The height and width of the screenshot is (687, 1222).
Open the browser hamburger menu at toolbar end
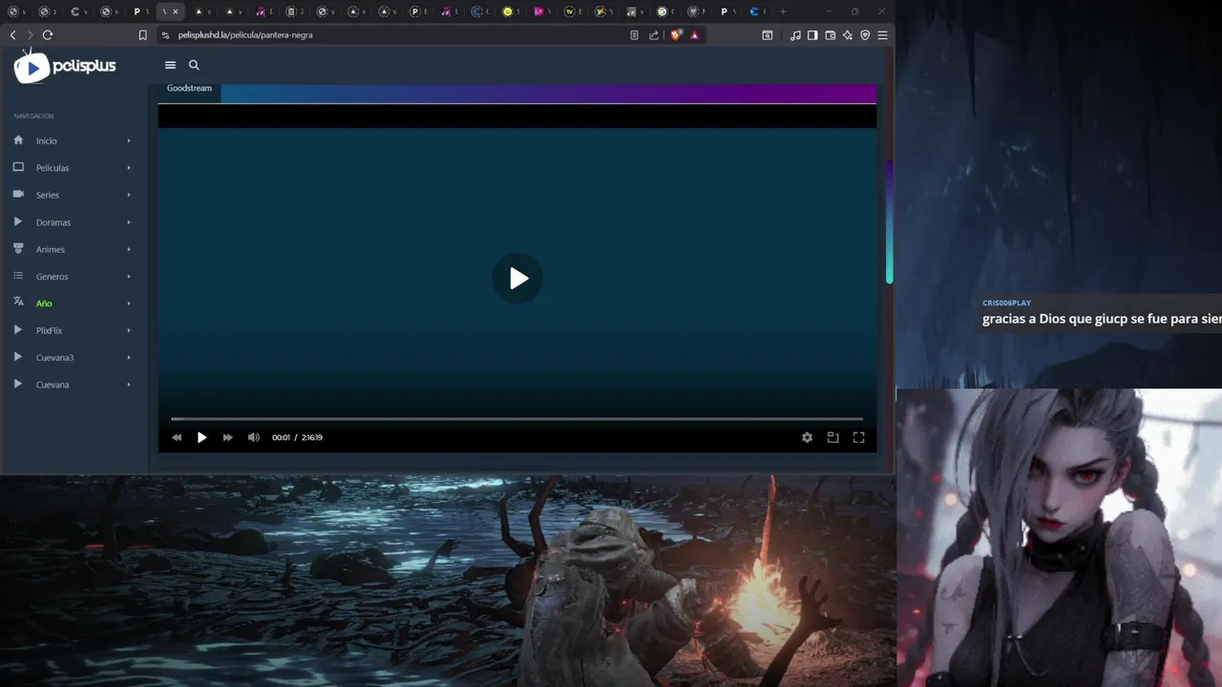point(882,35)
